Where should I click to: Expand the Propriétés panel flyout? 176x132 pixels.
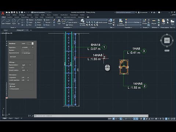coord(128,27)
